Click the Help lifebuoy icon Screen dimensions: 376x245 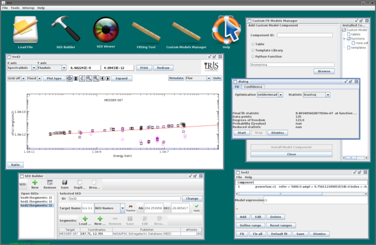[226, 29]
